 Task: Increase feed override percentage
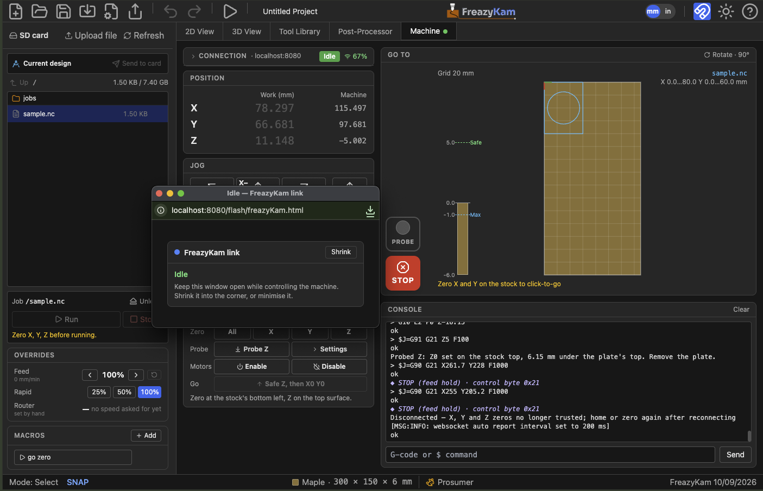(136, 375)
